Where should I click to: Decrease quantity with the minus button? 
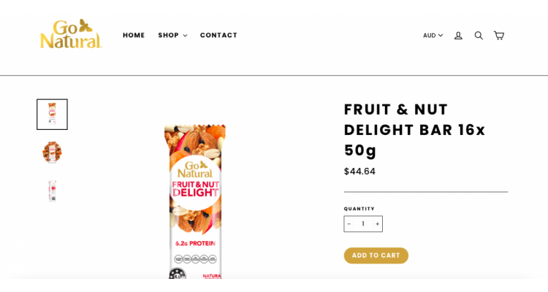pyautogui.click(x=349, y=224)
